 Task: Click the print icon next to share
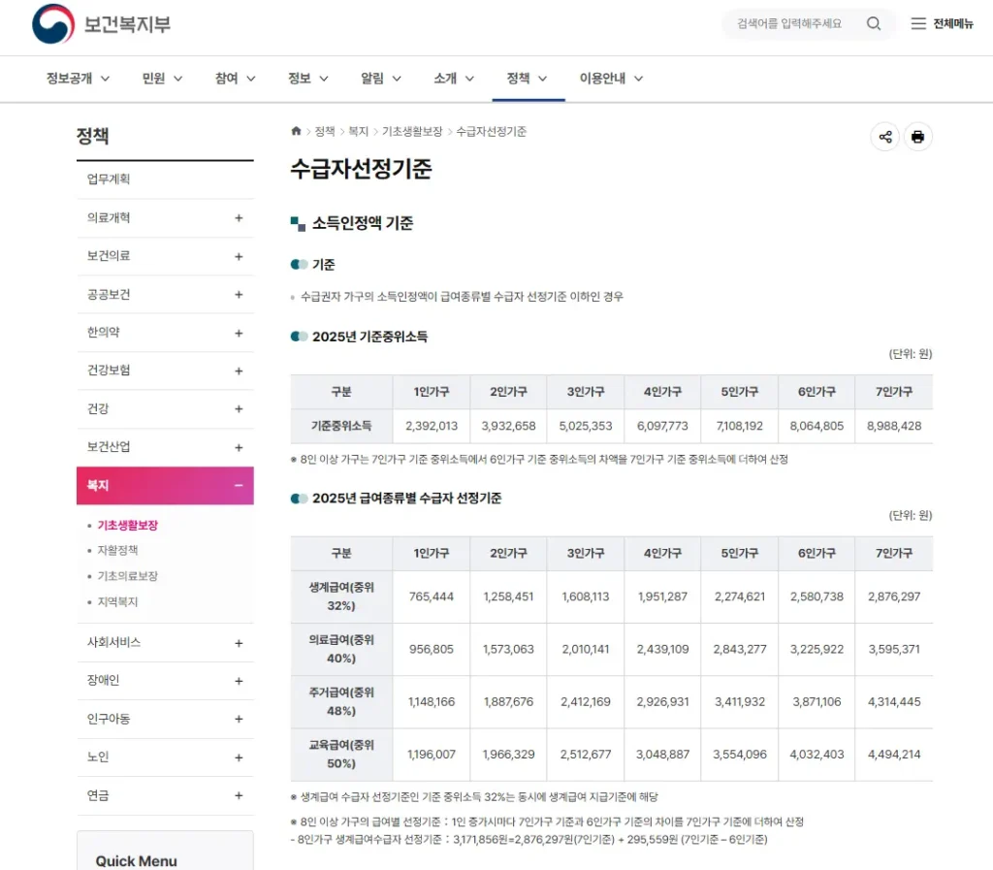point(917,137)
